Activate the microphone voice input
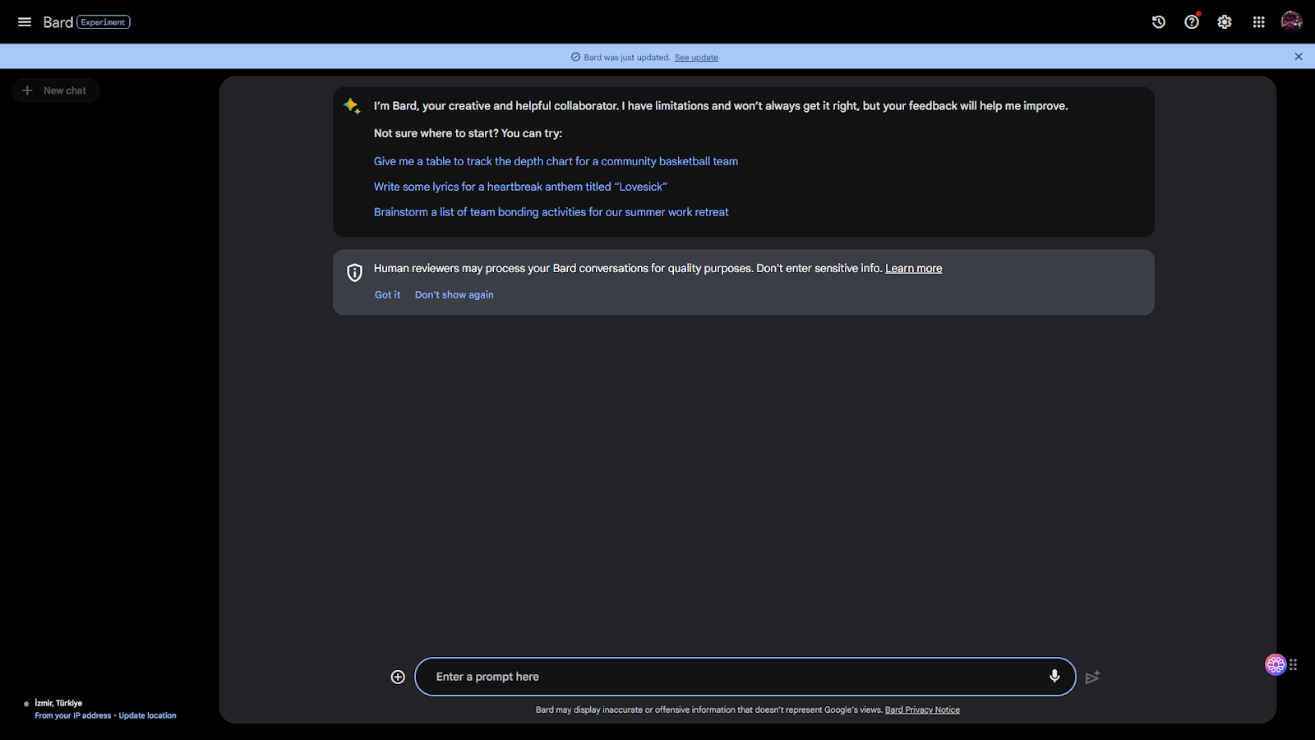Viewport: 1315px width, 740px height. pos(1054,676)
